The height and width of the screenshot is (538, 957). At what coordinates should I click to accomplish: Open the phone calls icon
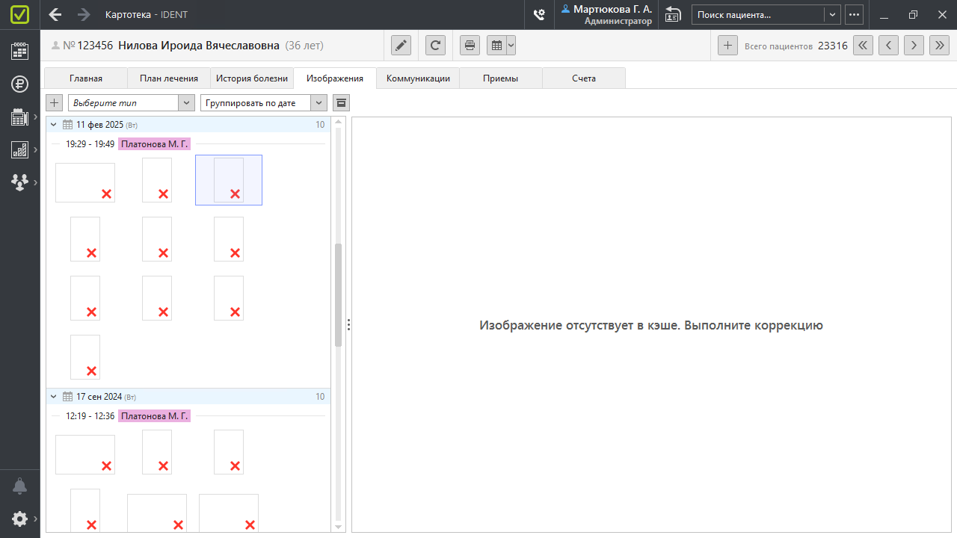coord(538,14)
